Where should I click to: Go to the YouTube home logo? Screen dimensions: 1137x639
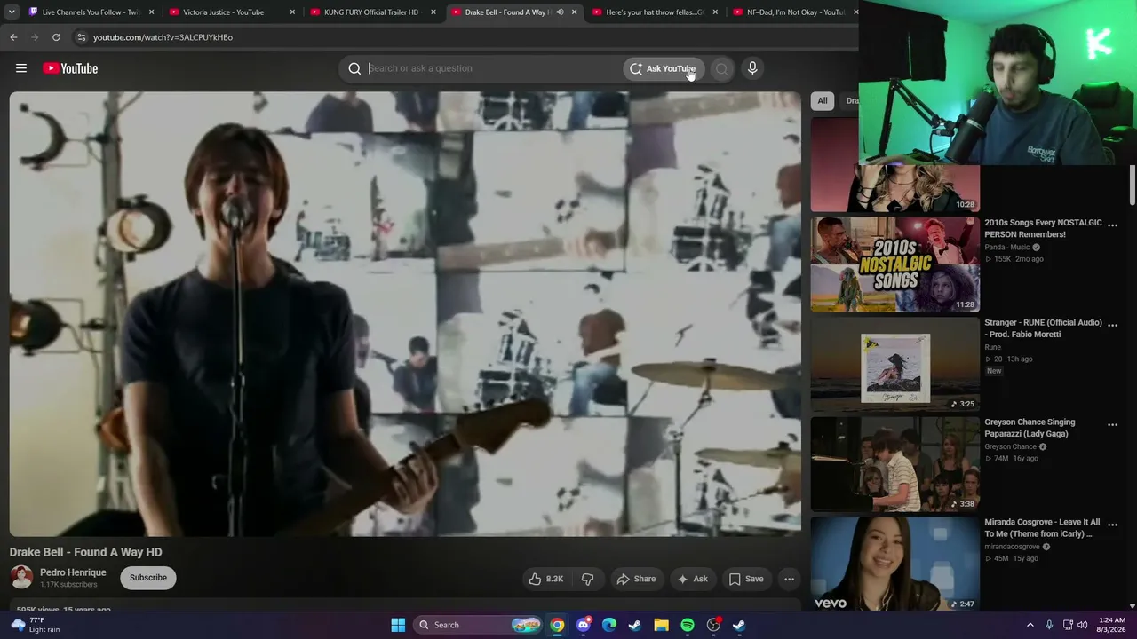pos(70,68)
